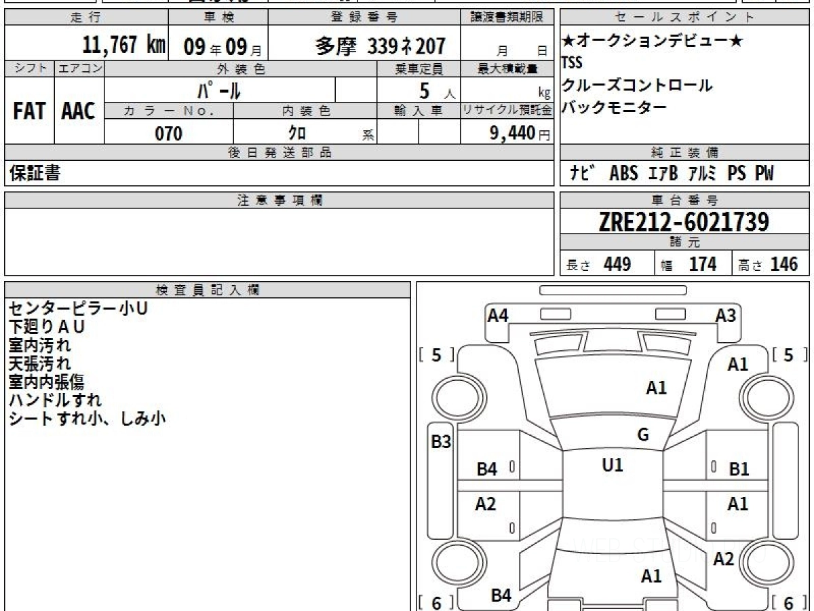The image size is (814, 611).
Task: Select the リサイクル預託金 header
Action: (x=507, y=111)
